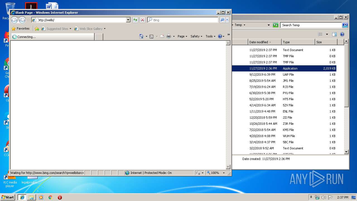This screenshot has height=201, width=357.
Task: Open the Page menu
Action: [182, 36]
